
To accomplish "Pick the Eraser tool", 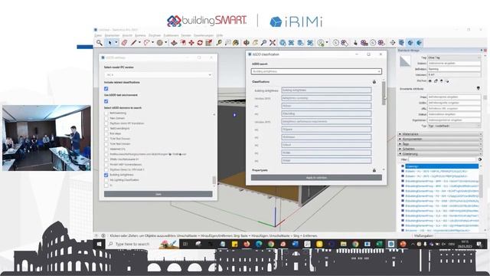I will coord(124,43).
